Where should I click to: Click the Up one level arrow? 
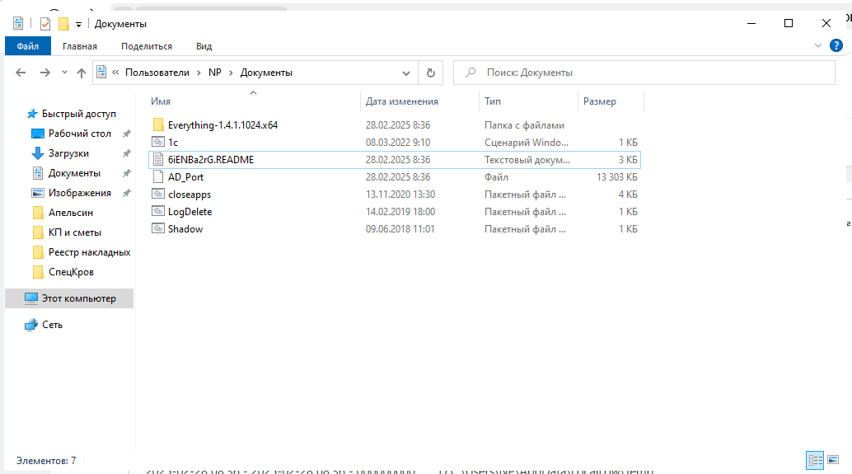(x=81, y=73)
